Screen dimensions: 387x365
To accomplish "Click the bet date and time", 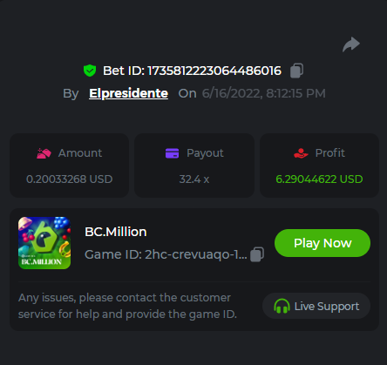I will (263, 93).
